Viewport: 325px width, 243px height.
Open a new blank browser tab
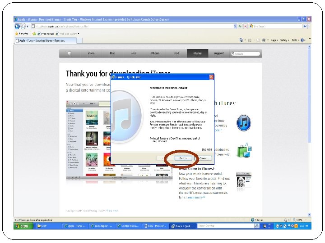coord(79,41)
